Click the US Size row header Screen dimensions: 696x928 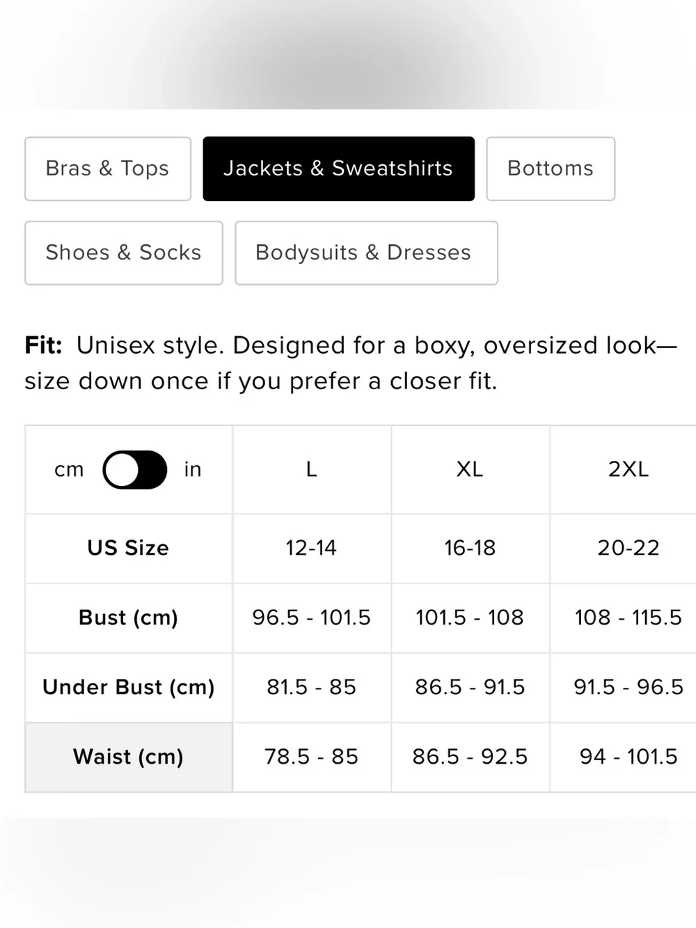point(129,549)
